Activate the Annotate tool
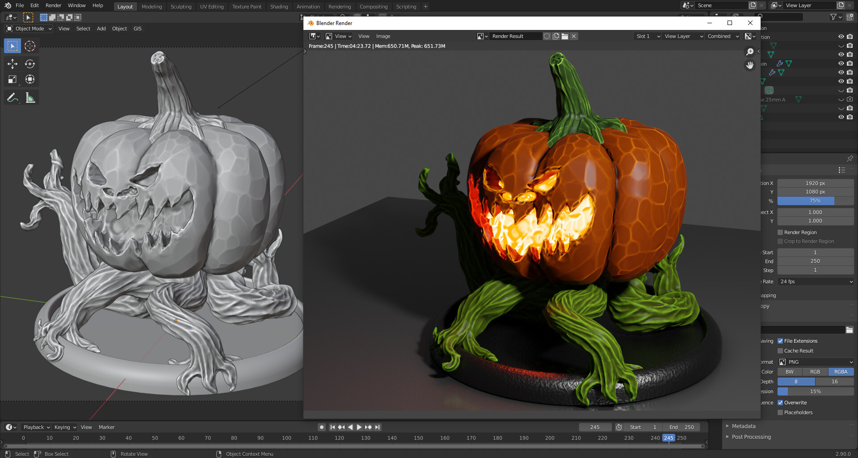Screen dimensions: 858x458 coord(12,97)
